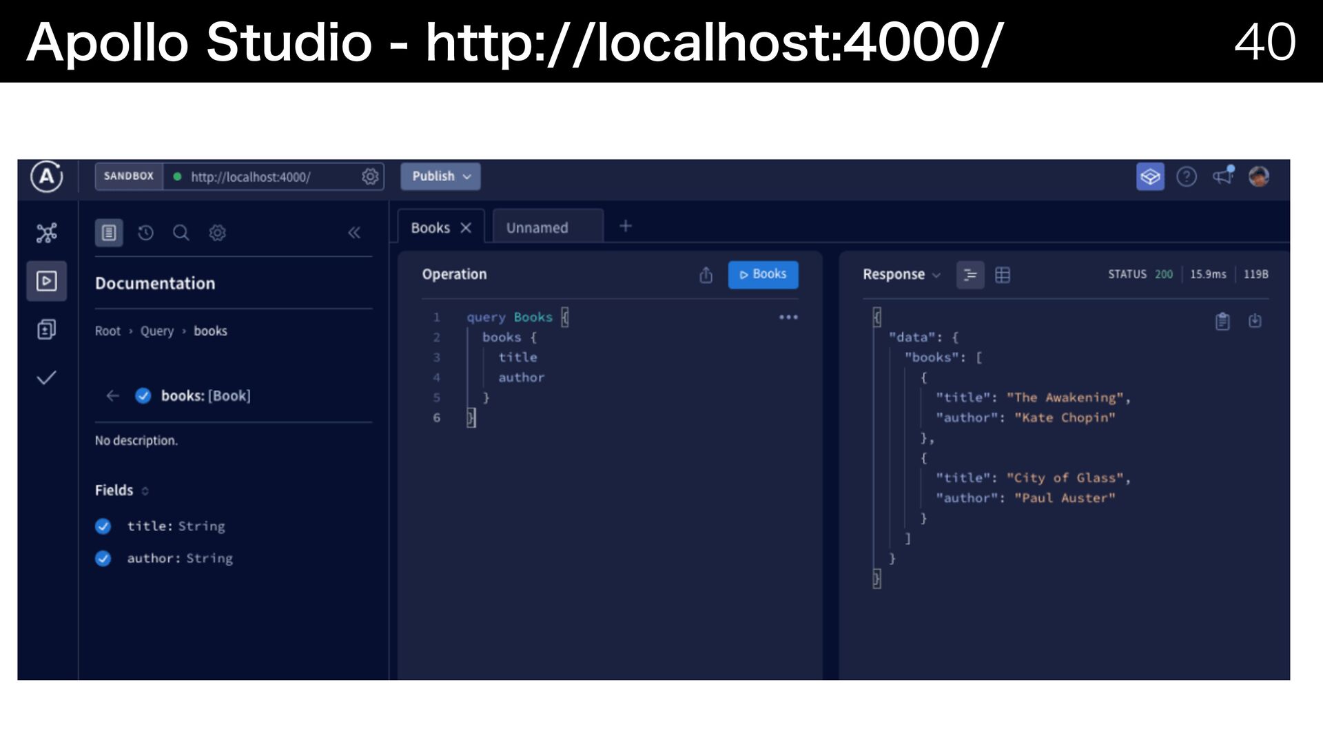Click the 'books {' line in query editor

pos(509,338)
